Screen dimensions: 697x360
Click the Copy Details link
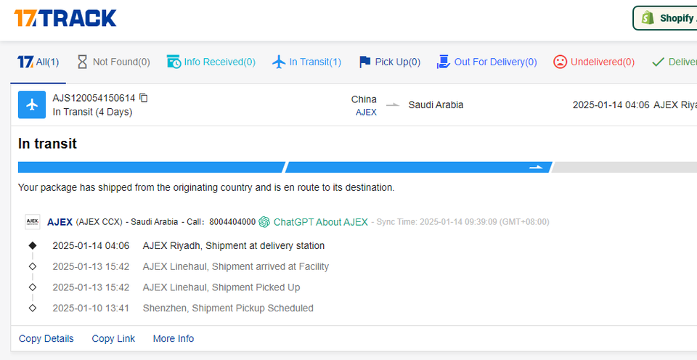pyautogui.click(x=46, y=338)
